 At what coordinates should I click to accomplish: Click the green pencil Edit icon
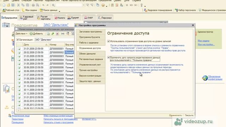[53, 34]
